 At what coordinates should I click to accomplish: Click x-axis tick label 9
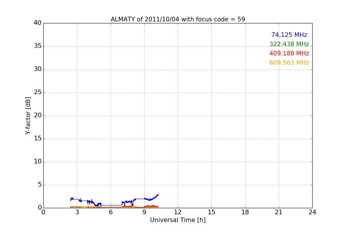[x=144, y=212]
